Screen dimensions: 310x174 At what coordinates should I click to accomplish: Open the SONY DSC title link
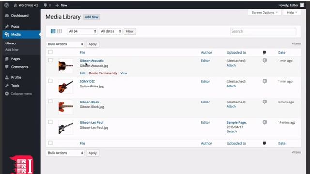click(x=87, y=81)
